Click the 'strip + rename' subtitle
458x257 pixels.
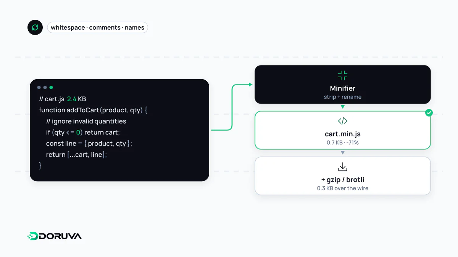pos(343,97)
